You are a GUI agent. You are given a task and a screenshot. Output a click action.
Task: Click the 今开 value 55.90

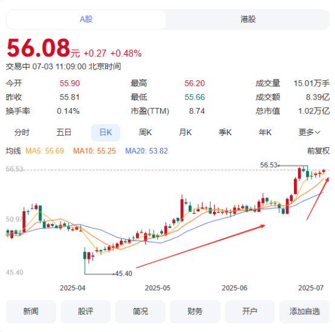70,83
